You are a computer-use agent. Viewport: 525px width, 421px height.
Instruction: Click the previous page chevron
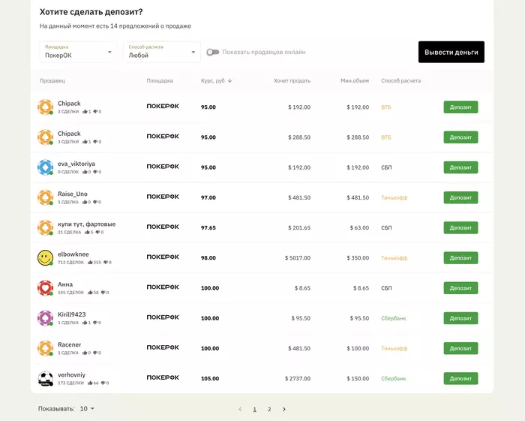tap(240, 409)
